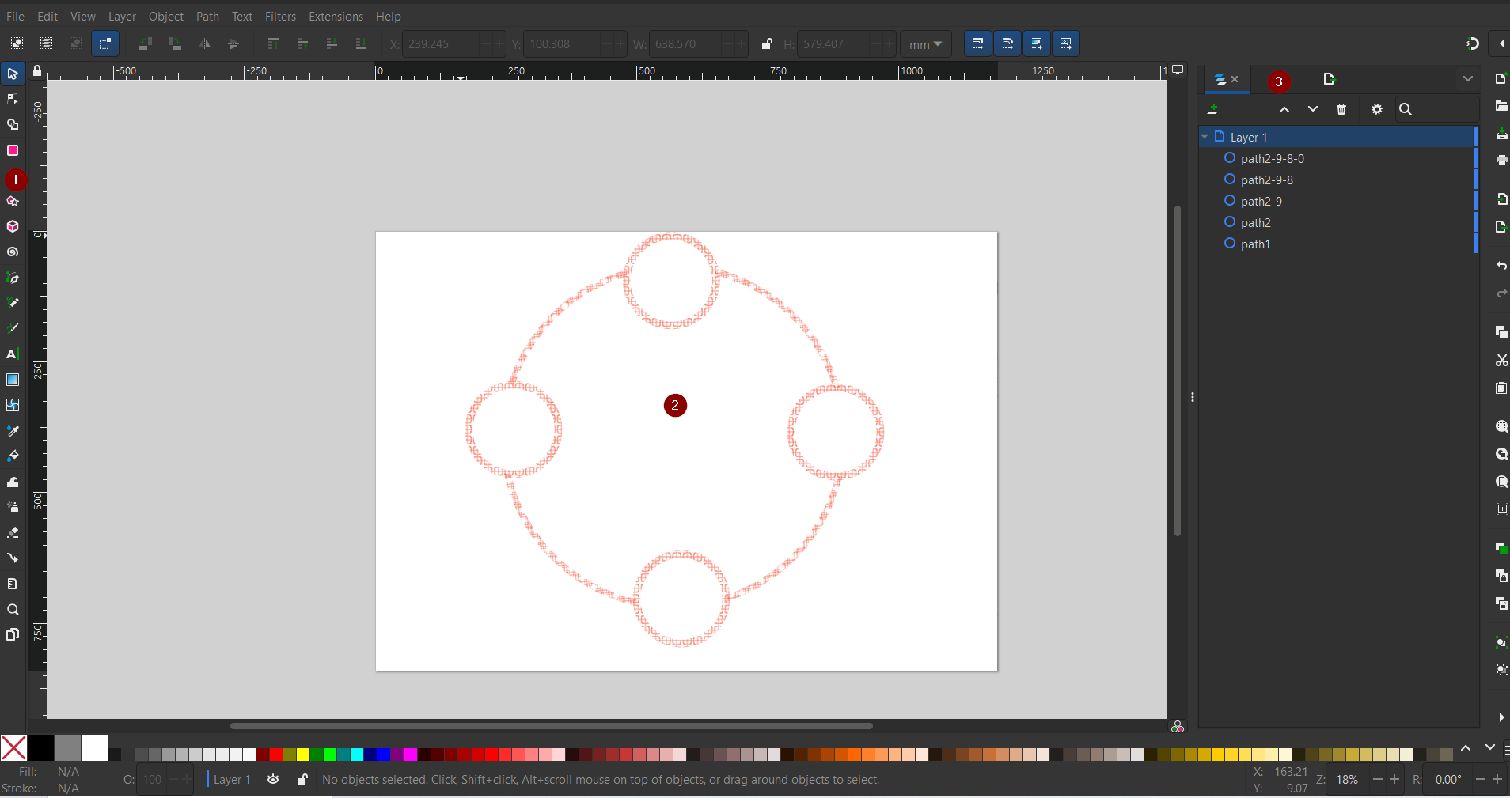This screenshot has height=798, width=1510.
Task: Select the Tweak tool
Action: tap(13, 482)
